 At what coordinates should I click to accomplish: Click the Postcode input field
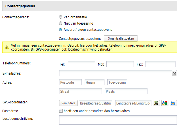pos(70,82)
